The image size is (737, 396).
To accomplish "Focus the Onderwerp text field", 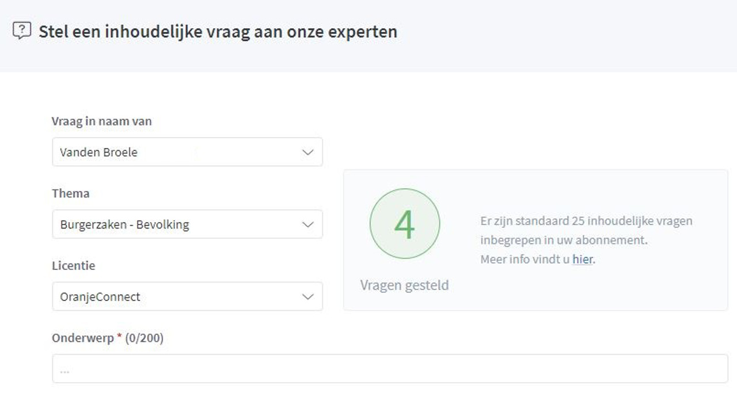I will click(x=390, y=369).
